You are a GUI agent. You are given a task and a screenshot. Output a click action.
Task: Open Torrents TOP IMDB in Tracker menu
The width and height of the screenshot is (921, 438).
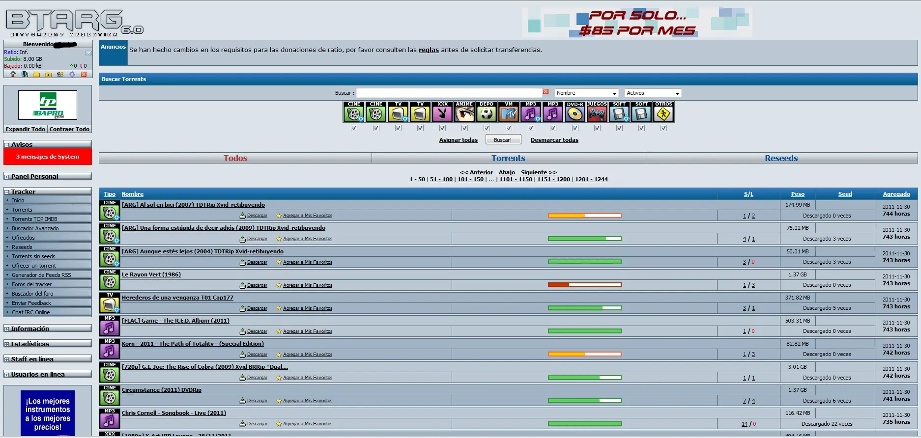click(34, 219)
